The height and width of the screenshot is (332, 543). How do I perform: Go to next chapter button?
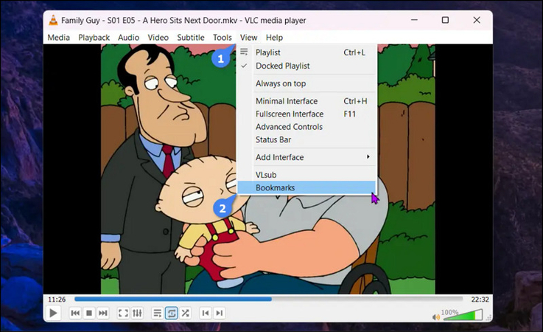(x=220, y=314)
